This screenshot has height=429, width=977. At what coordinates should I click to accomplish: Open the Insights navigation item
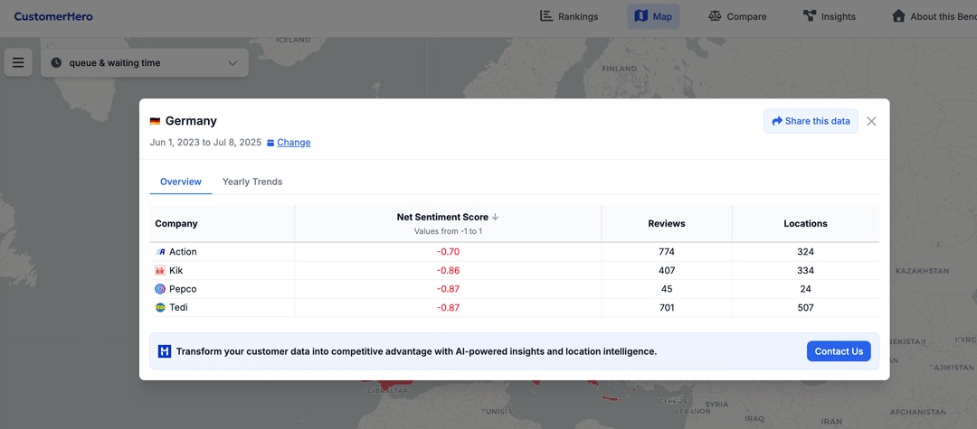pyautogui.click(x=829, y=16)
